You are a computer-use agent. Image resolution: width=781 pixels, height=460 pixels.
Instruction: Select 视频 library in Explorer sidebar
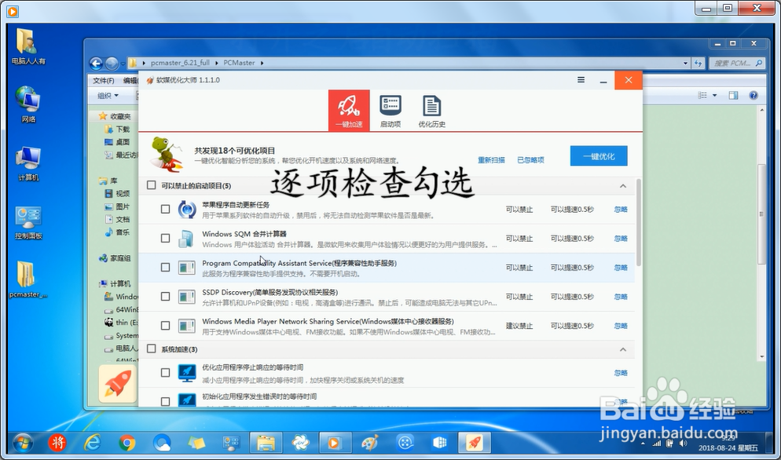pos(118,194)
